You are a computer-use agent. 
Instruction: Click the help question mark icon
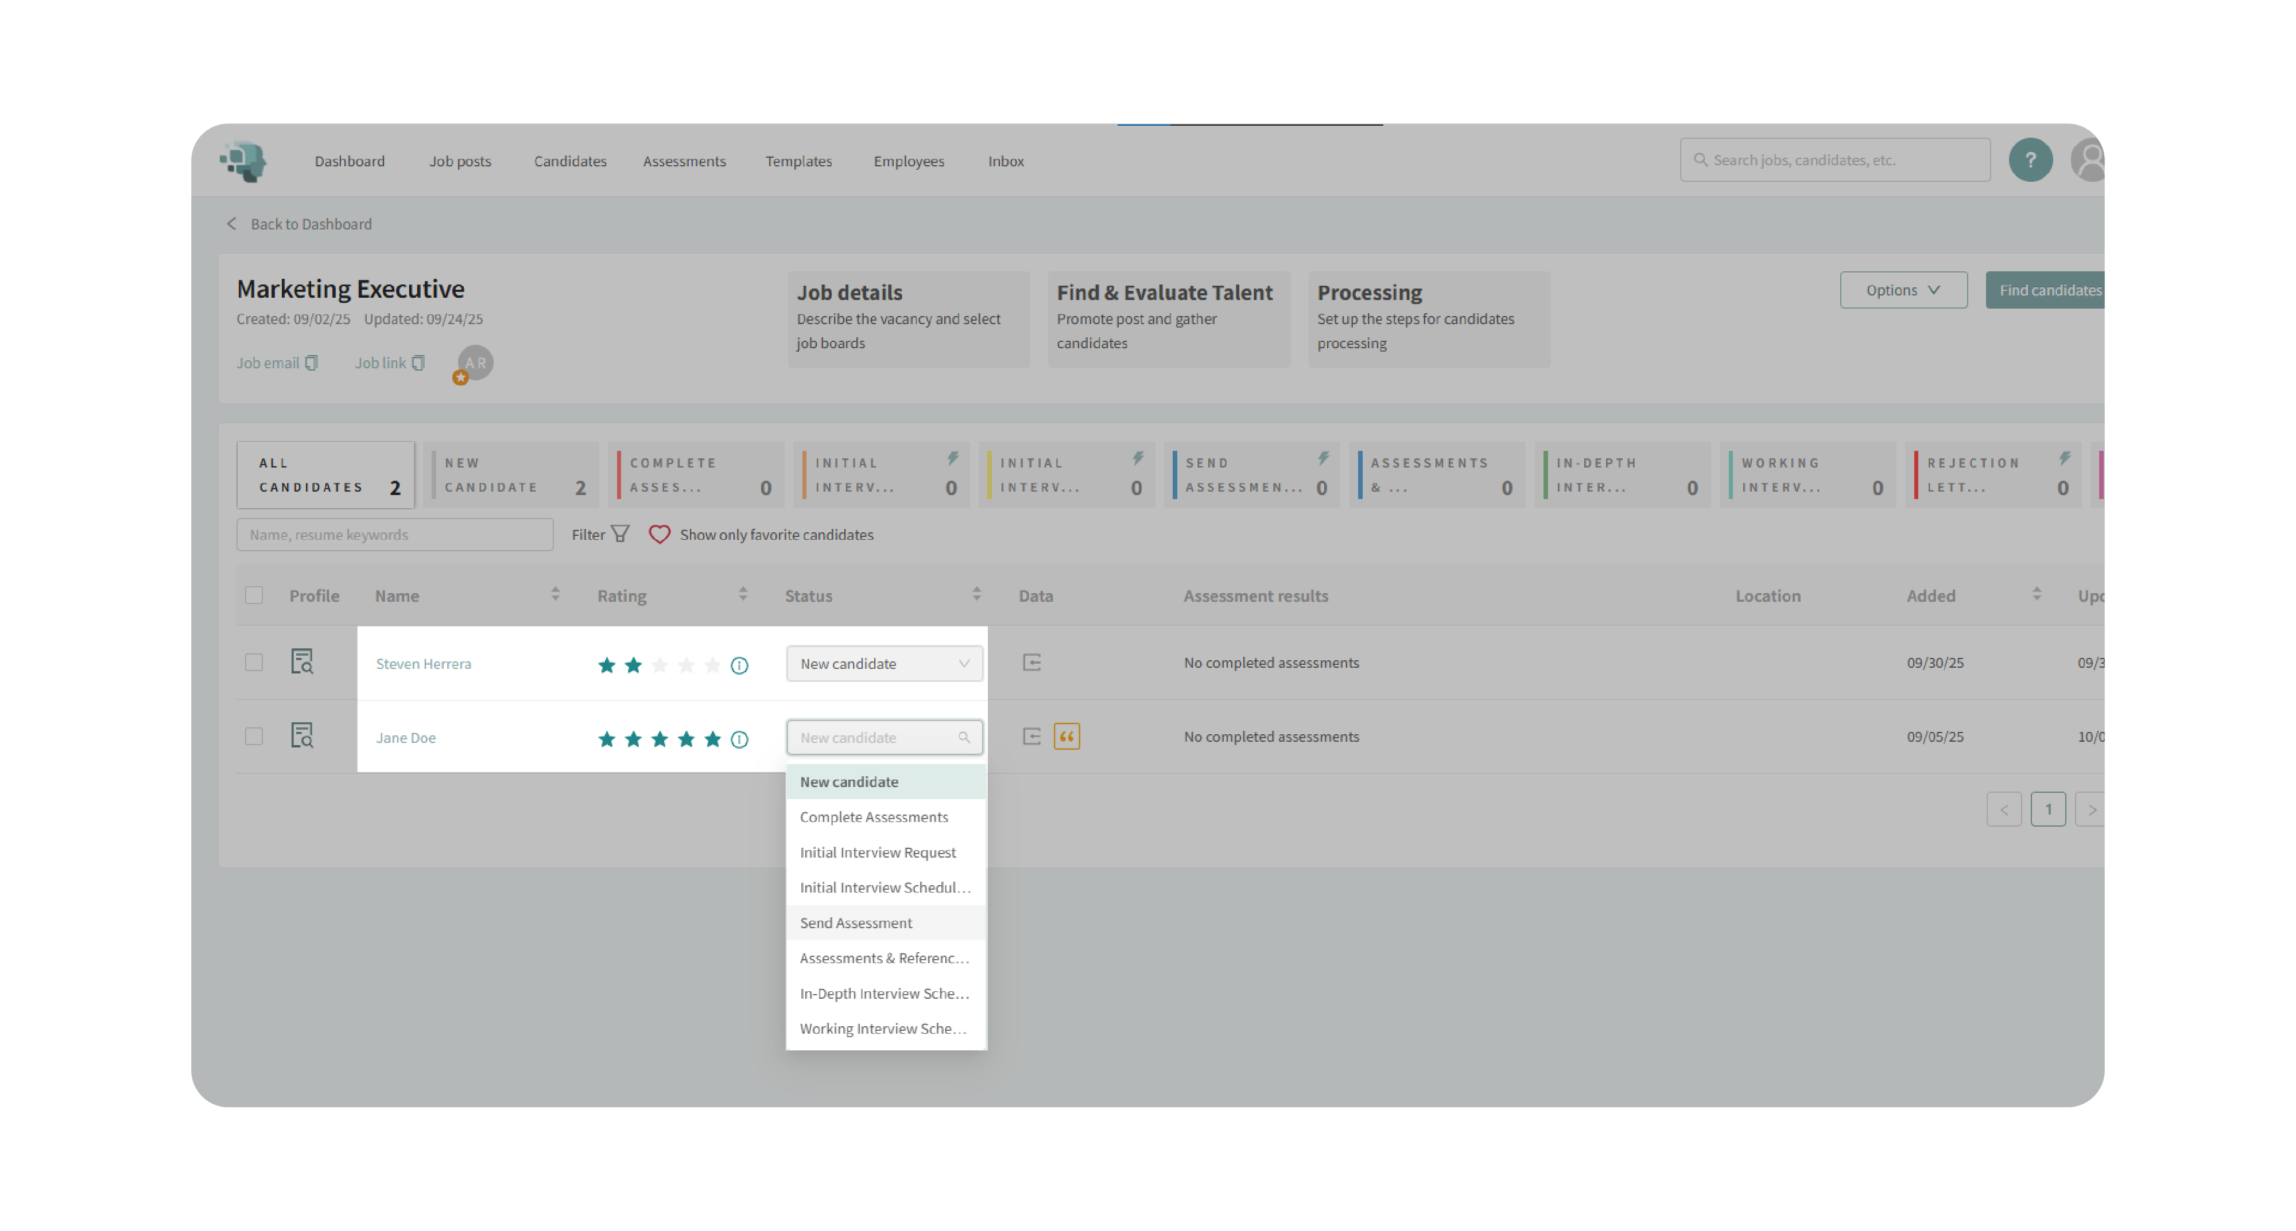tap(2030, 161)
